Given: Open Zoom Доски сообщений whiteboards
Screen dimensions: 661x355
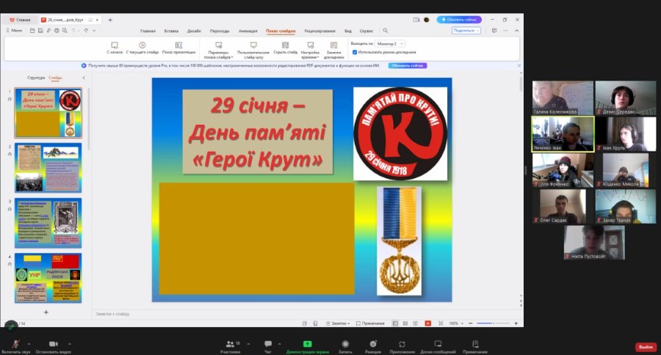Looking at the screenshot, I should (x=438, y=346).
